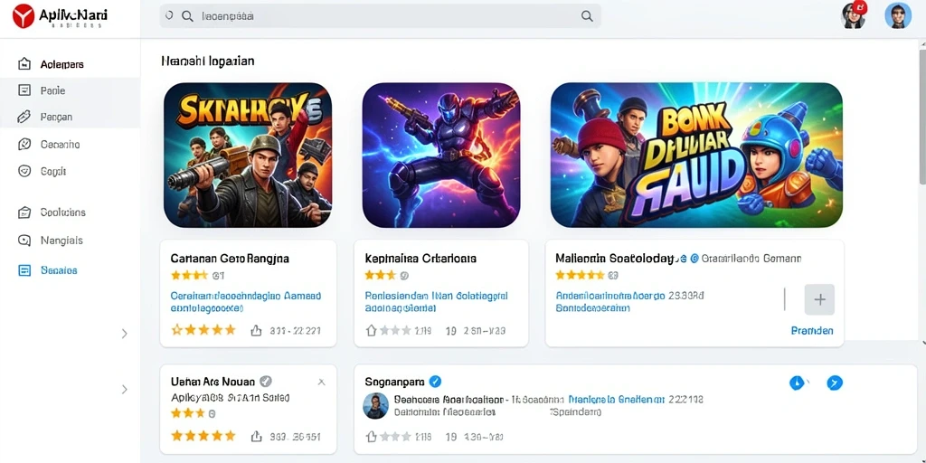This screenshot has width=926, height=463.
Task: Click the magnifier icon at search field left
Action: tap(188, 16)
